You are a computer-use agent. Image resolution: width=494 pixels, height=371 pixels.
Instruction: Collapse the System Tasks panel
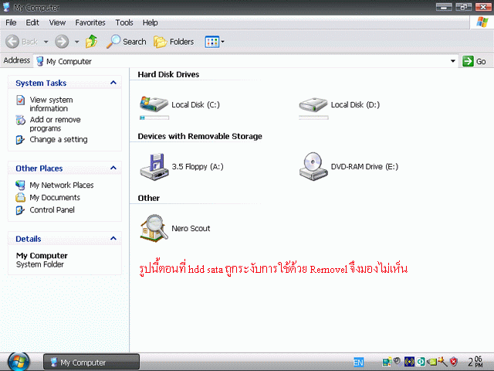coord(113,83)
